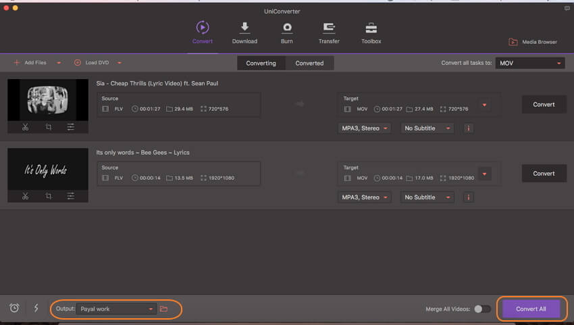Select the Its Only Words video thumbnail
This screenshot has height=325, width=574.
[x=48, y=169]
